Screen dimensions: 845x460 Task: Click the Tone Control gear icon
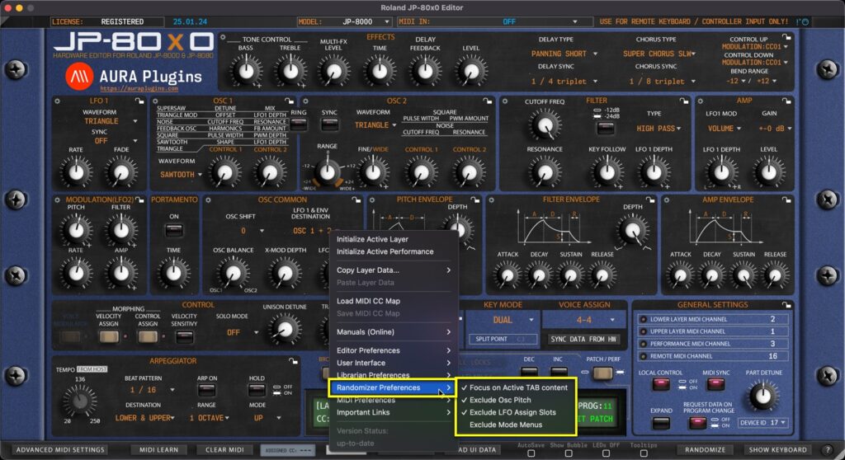[223, 37]
